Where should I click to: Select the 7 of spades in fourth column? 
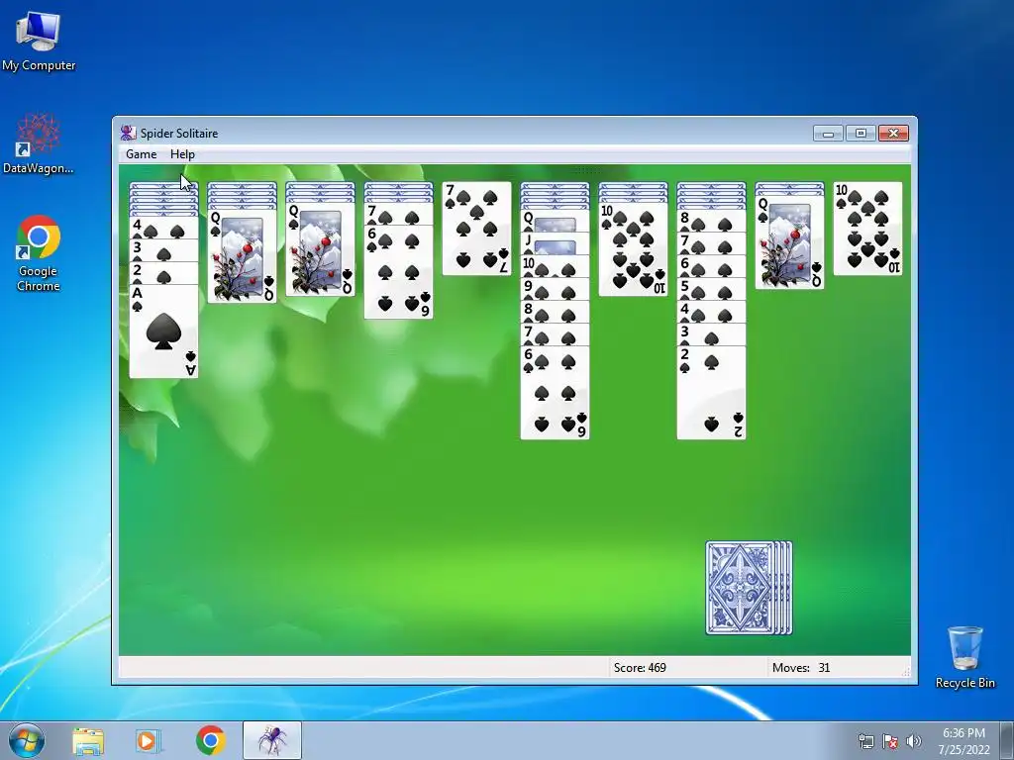(398, 214)
